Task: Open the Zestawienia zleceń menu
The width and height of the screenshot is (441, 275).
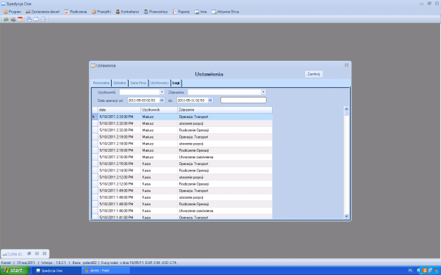Action: pyautogui.click(x=43, y=12)
